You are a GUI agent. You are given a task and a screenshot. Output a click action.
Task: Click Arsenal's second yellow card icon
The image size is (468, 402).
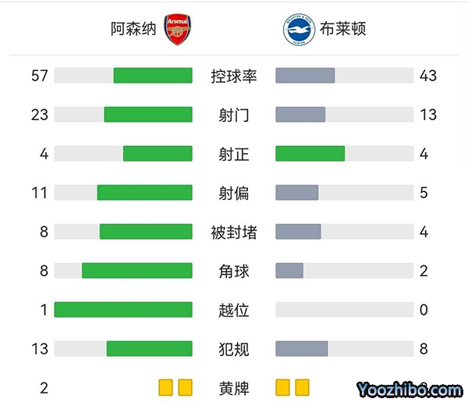point(185,387)
